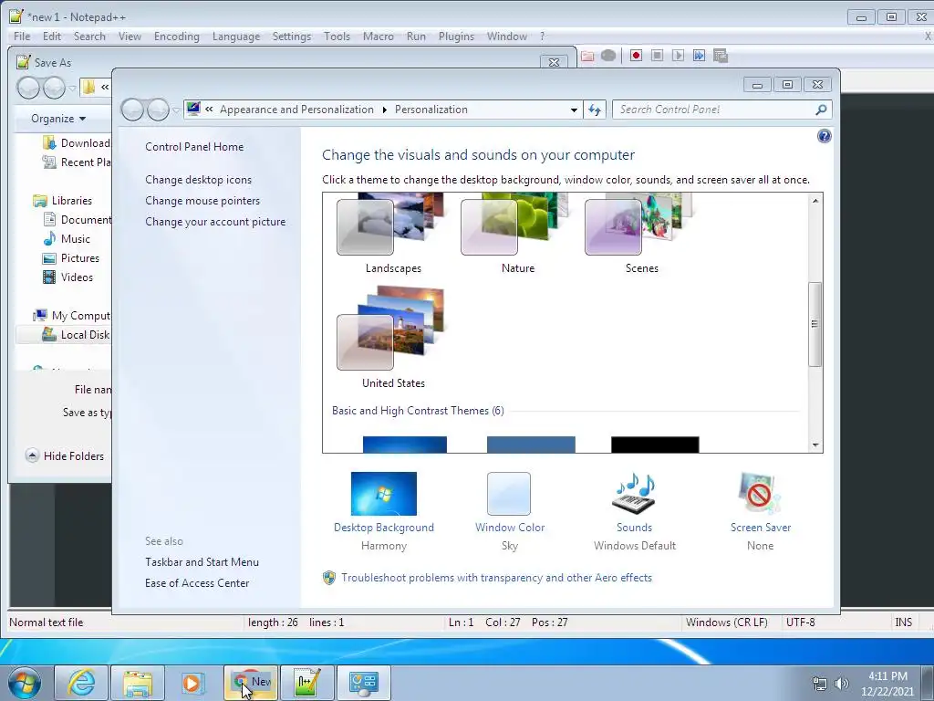
Task: Open the Edit menu in Notepad++
Action: (52, 37)
